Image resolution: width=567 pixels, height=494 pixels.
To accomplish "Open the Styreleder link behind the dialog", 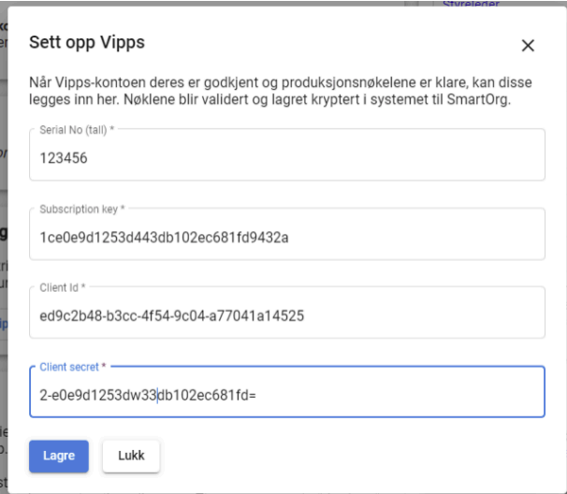I will pyautogui.click(x=470, y=4).
